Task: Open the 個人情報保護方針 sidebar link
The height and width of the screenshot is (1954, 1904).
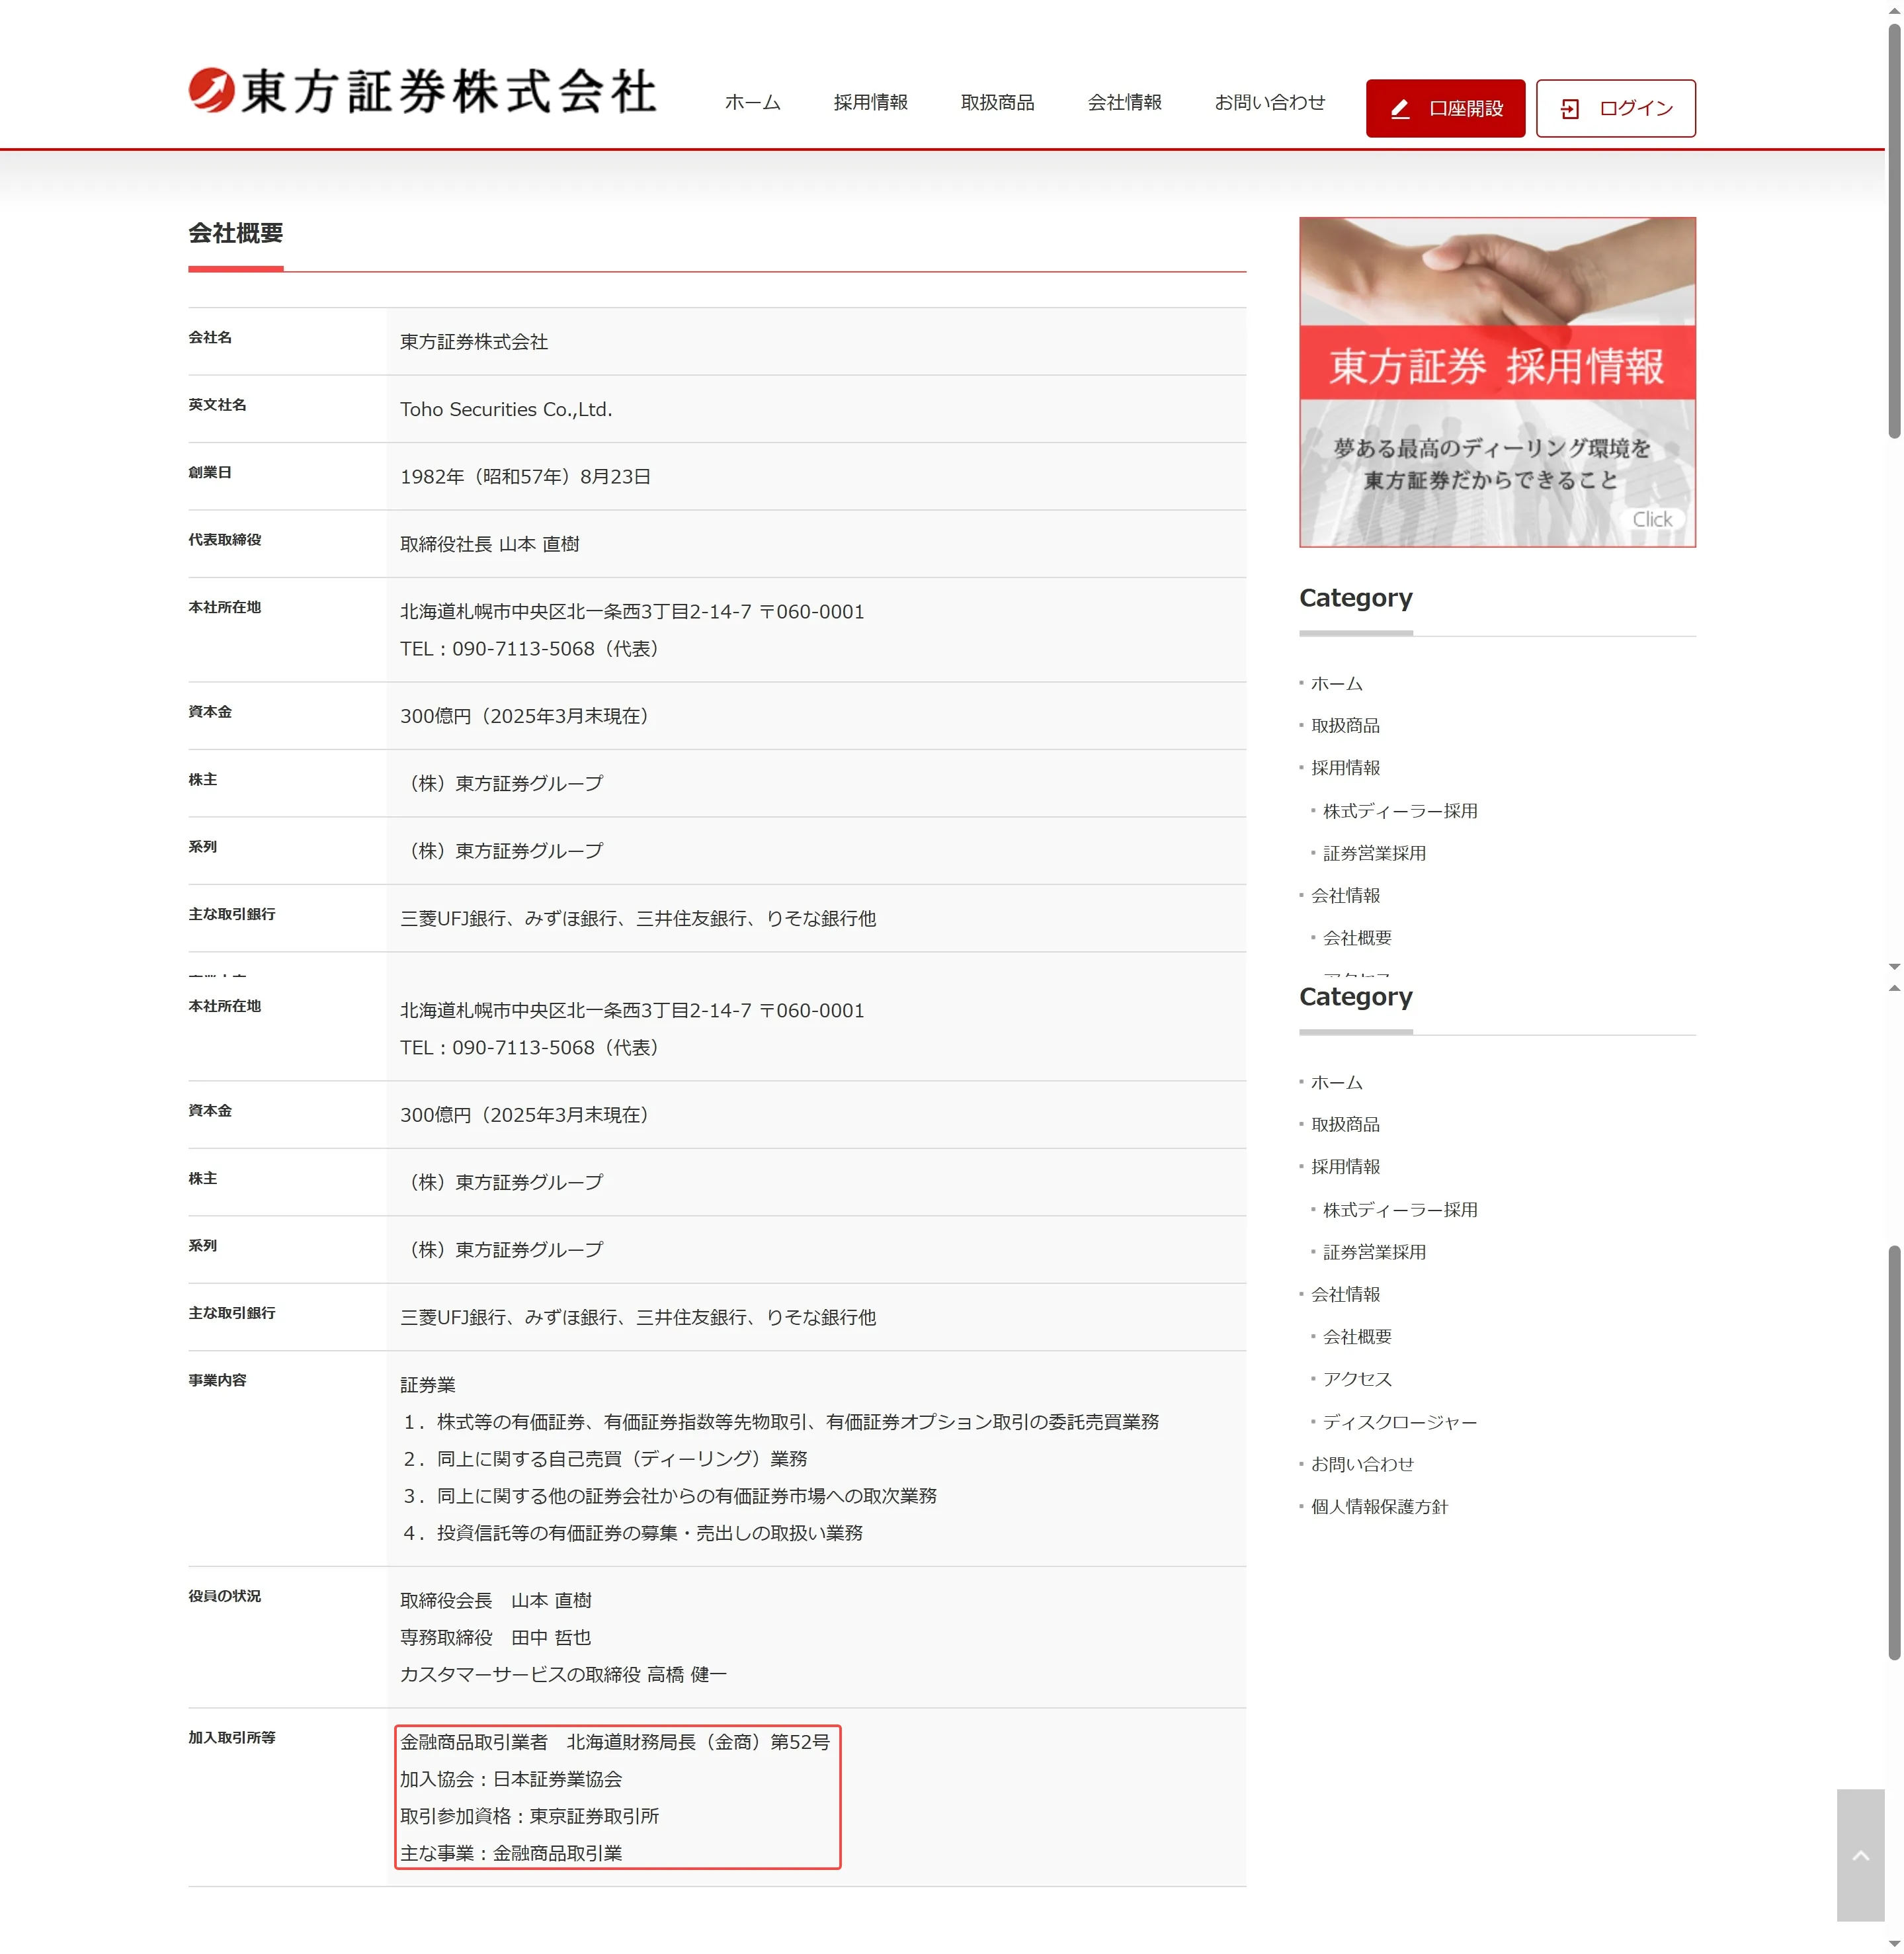Action: pos(1379,1506)
